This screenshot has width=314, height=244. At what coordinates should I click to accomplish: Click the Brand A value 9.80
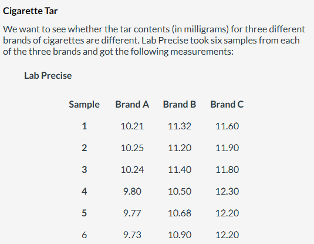(132, 191)
